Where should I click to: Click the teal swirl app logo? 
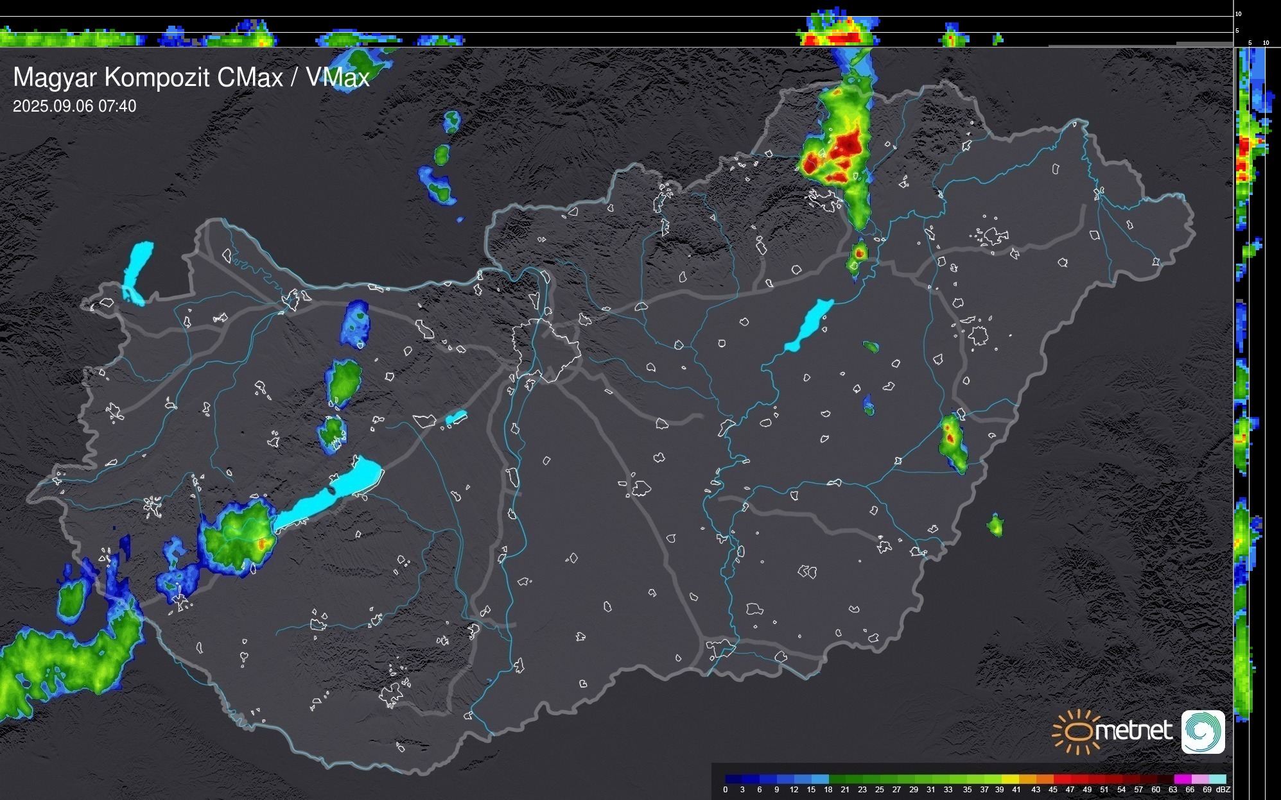[x=1203, y=731]
